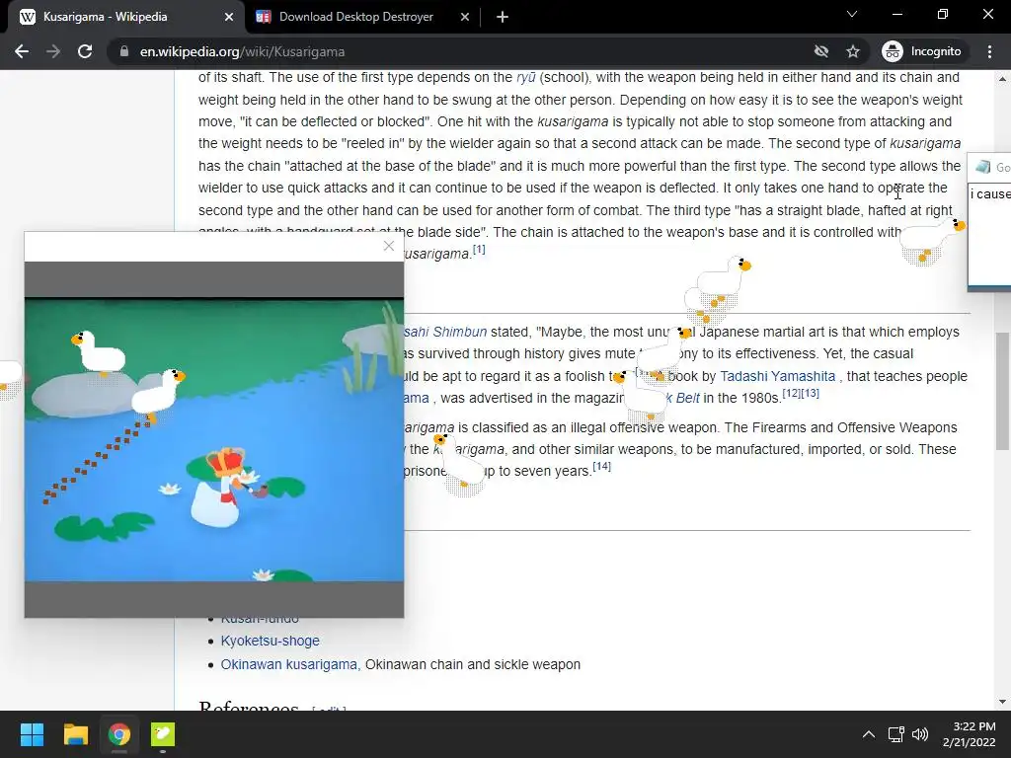Viewport: 1011px width, 758px height.
Task: Click scrollbar down arrow
Action: point(1002,702)
